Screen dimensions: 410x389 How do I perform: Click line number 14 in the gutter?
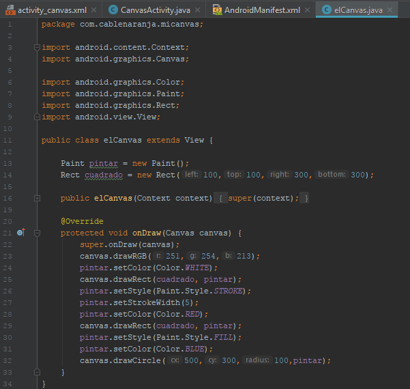pos(8,175)
